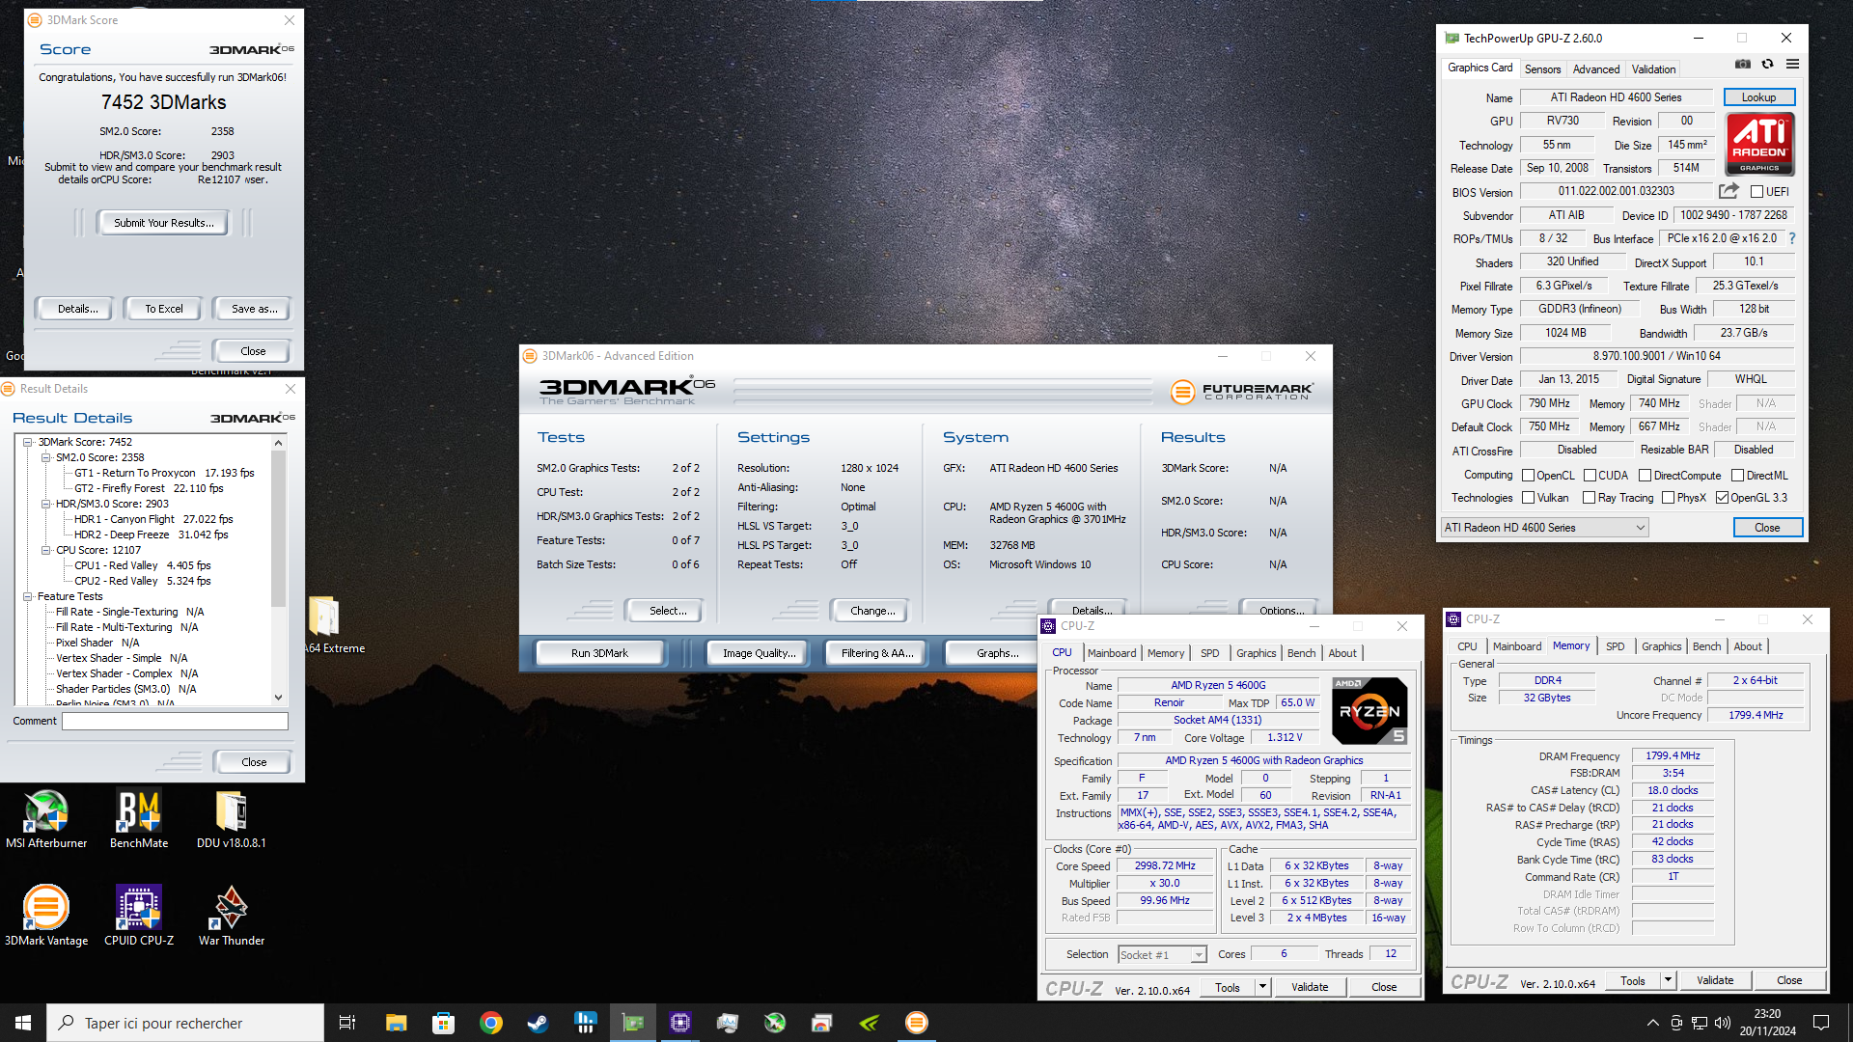The image size is (1853, 1042).
Task: Toggle the OpenGL 3.3 checkbox in GPU-Z
Action: (1722, 498)
